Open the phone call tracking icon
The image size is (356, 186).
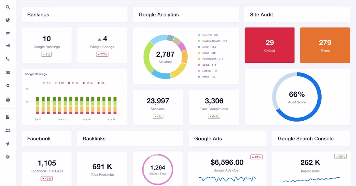[x=8, y=59]
